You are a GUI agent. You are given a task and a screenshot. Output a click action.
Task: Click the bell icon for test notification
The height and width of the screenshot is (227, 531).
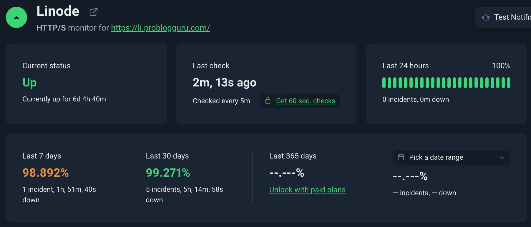click(486, 17)
